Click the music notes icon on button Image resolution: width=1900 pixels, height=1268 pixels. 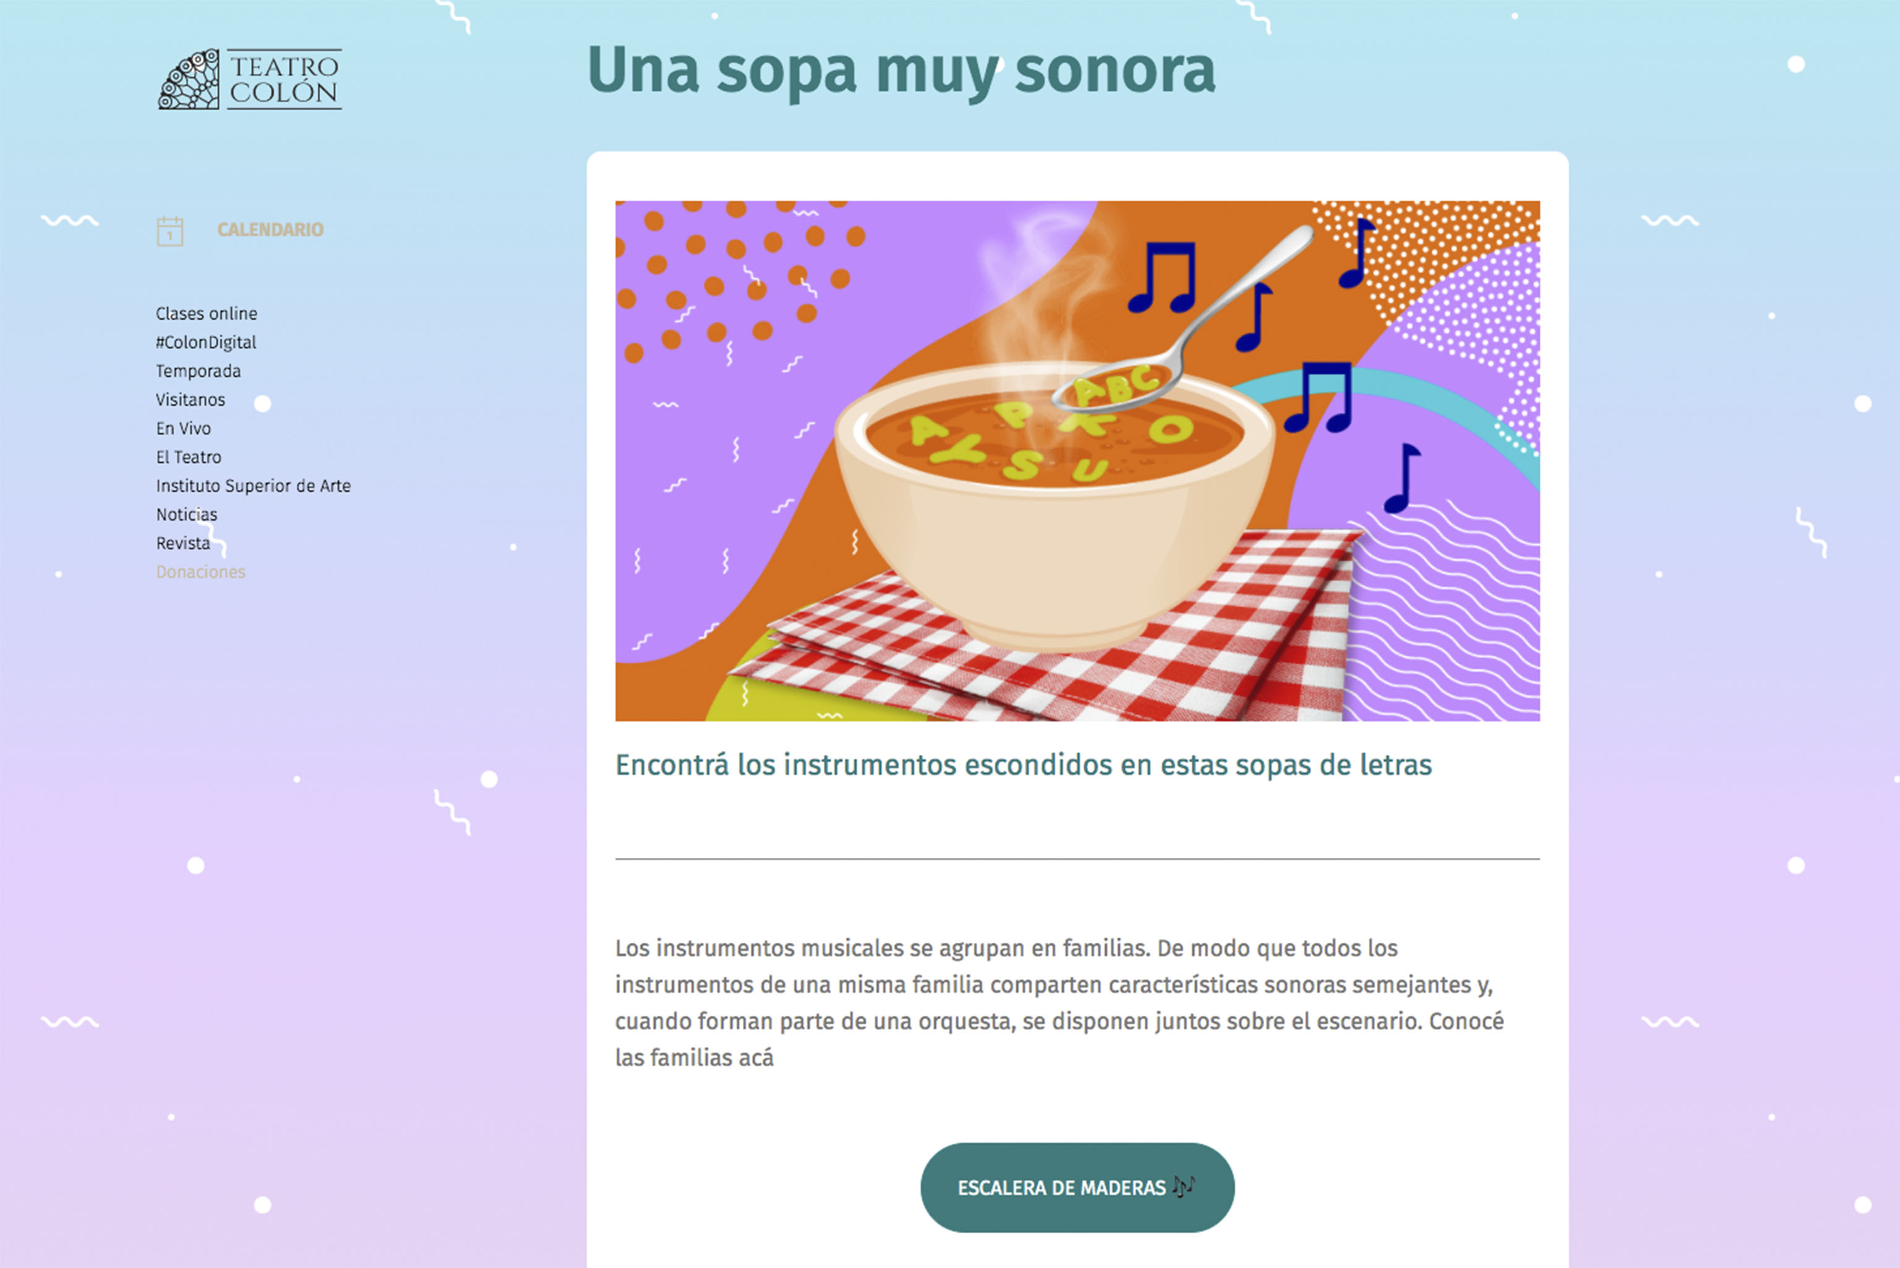(1183, 1186)
